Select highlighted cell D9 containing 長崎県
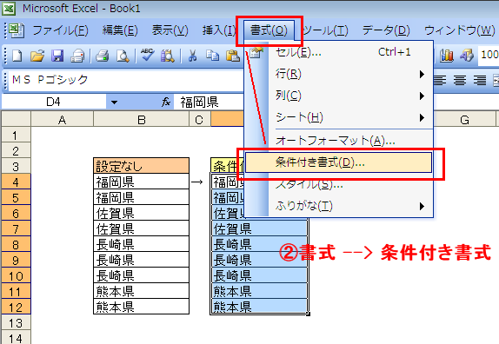The image size is (499, 344). [259, 260]
